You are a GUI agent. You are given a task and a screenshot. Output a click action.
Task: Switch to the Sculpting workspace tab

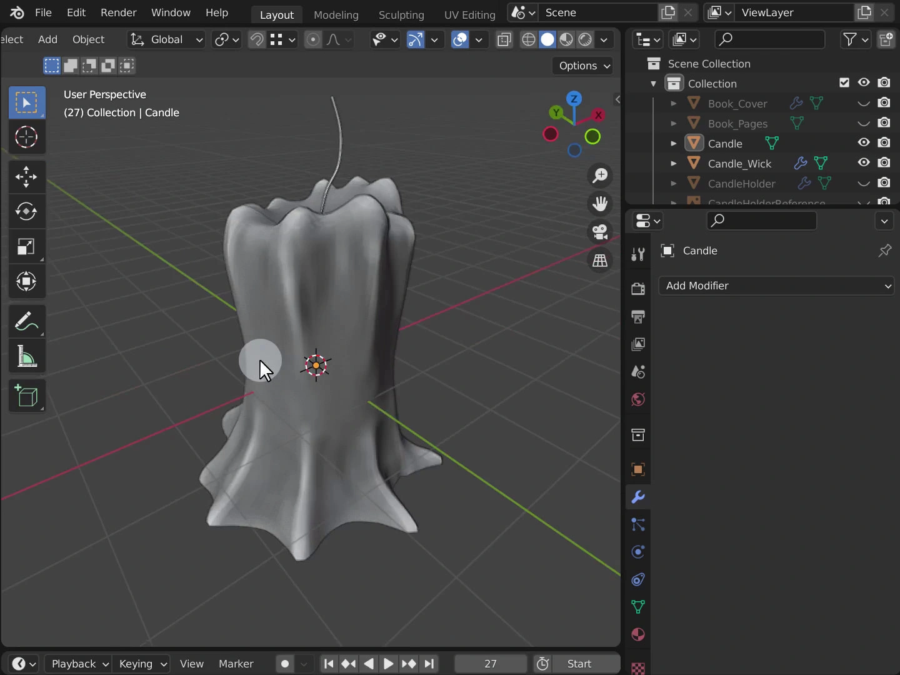(401, 14)
